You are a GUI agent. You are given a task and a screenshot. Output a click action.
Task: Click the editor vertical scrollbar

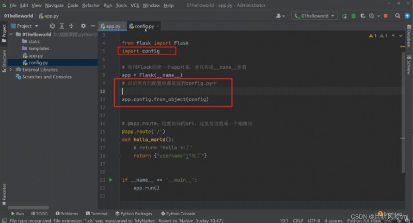pyautogui.click(x=403, y=112)
